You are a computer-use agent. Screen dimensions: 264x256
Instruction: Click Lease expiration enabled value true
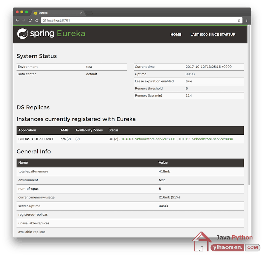(x=189, y=81)
